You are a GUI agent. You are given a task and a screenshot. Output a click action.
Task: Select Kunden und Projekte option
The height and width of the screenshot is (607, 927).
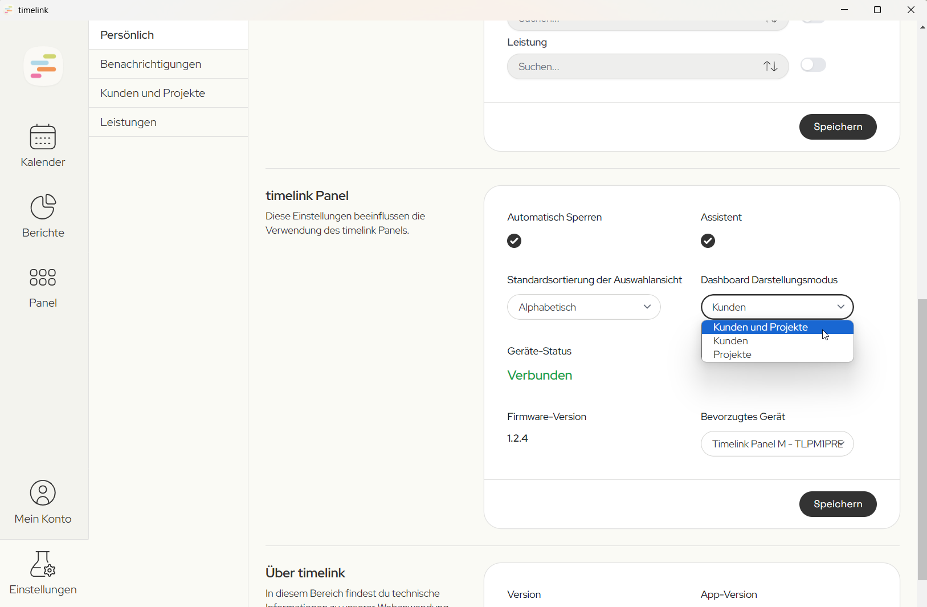[x=777, y=327]
